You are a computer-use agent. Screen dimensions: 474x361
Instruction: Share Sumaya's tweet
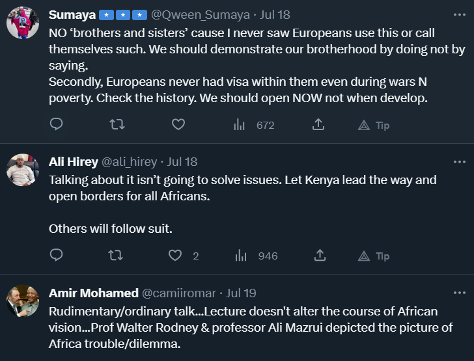tap(318, 124)
